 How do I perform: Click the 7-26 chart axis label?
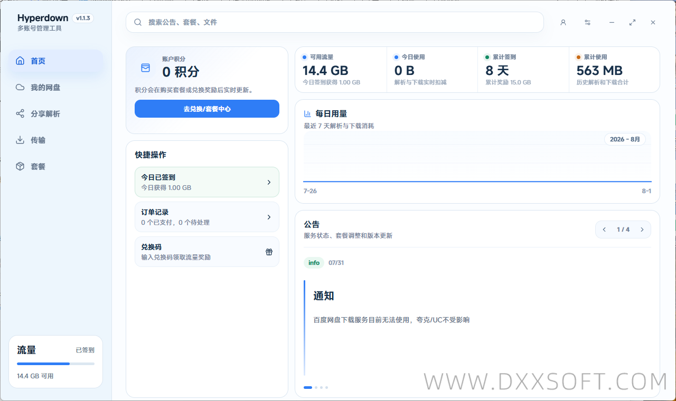click(310, 191)
